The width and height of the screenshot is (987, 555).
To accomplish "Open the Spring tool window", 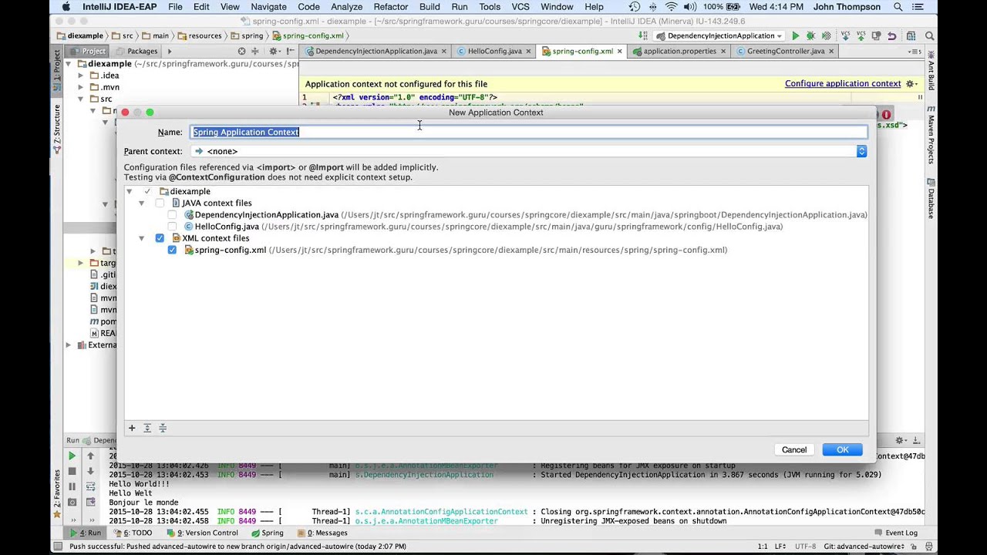I will point(268,533).
